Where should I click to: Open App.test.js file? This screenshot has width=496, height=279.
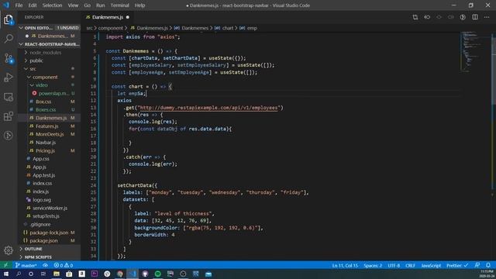[43, 175]
